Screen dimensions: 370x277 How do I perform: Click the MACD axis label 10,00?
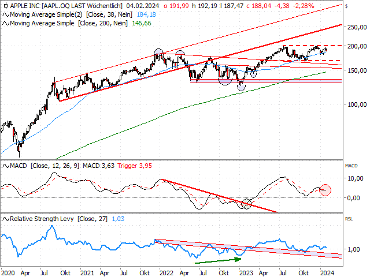pos(356,178)
